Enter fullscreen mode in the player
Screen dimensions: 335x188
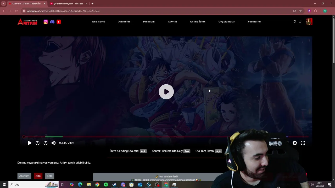pos(303,143)
